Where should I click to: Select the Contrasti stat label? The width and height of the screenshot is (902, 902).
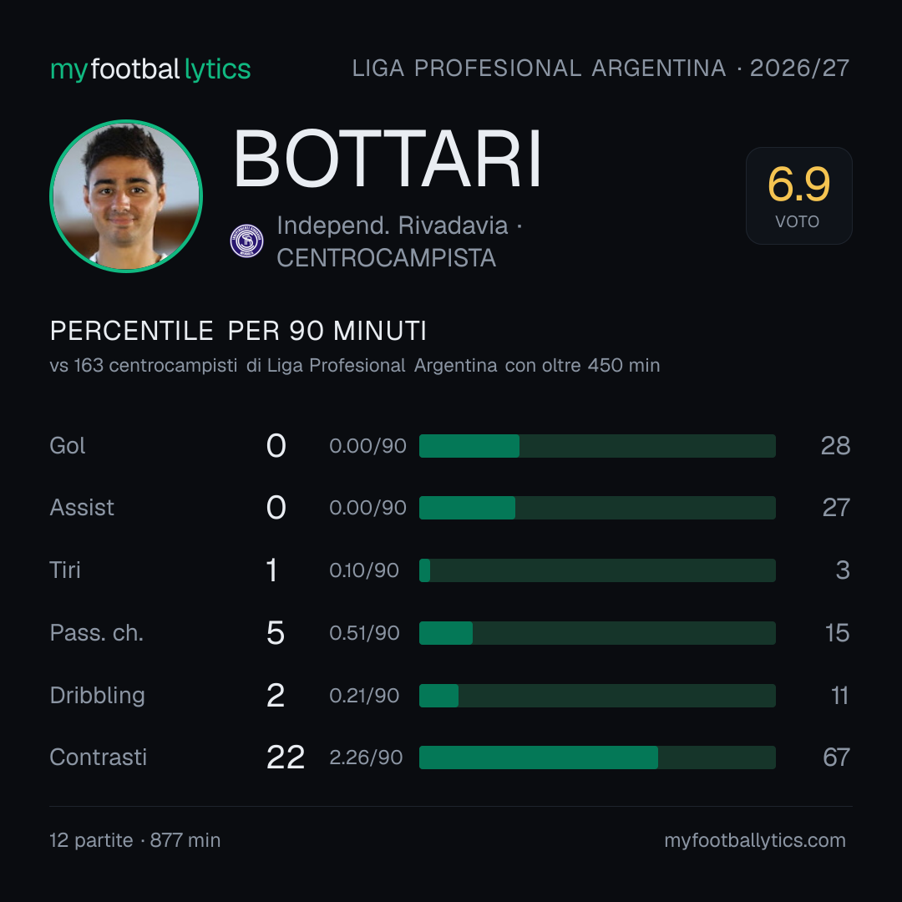pos(99,757)
